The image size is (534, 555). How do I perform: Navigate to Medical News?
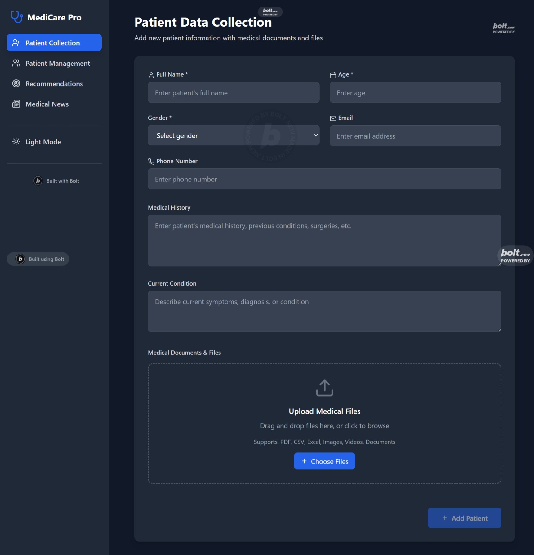[54, 104]
